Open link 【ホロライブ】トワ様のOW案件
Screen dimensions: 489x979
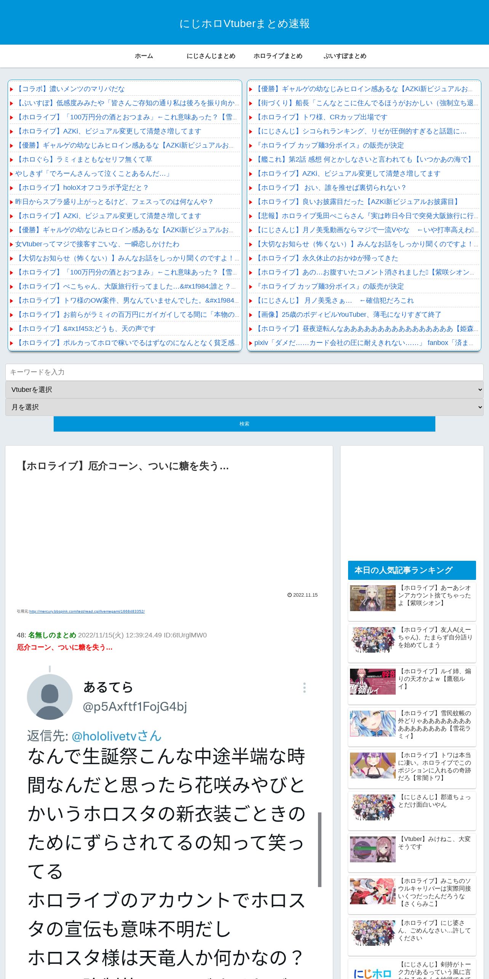[x=127, y=300]
